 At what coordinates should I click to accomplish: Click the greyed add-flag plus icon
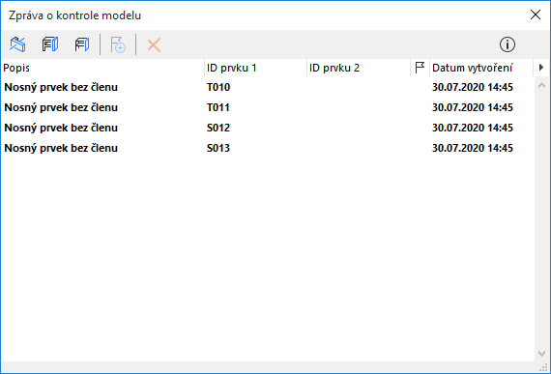(x=118, y=45)
